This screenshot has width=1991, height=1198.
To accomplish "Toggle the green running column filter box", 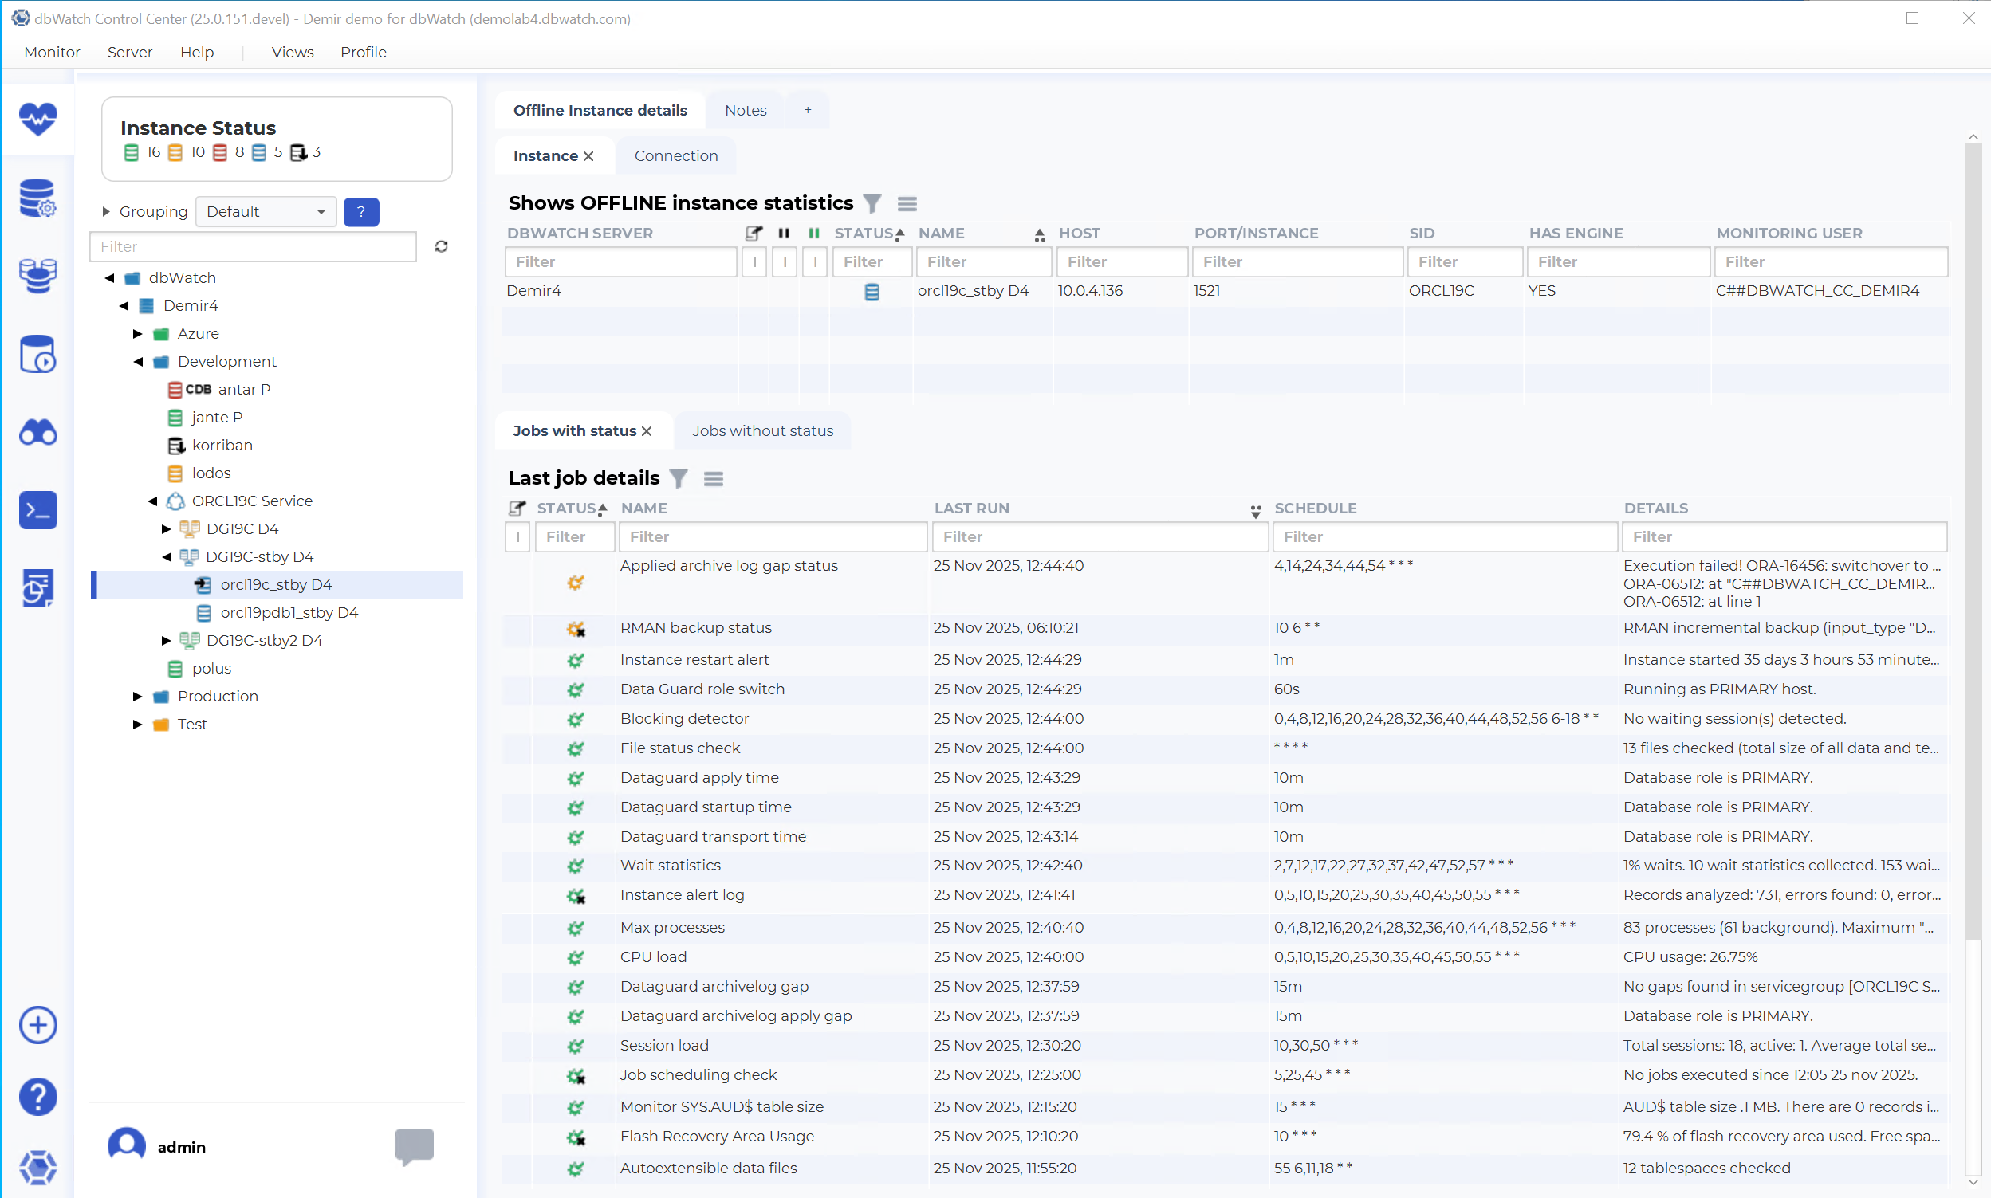I will (815, 262).
